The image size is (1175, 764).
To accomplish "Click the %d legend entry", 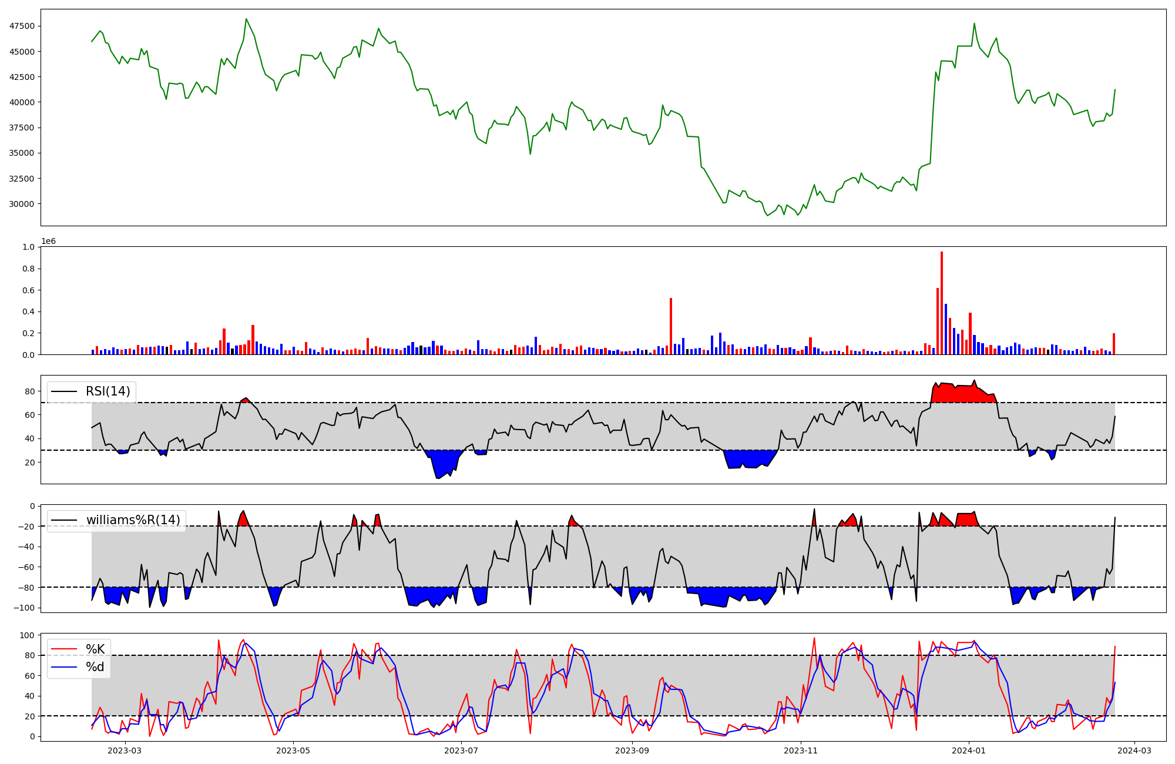I will point(95,667).
